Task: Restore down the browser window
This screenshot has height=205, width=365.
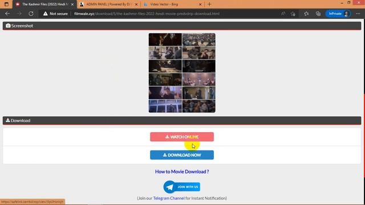Action: (349, 3)
